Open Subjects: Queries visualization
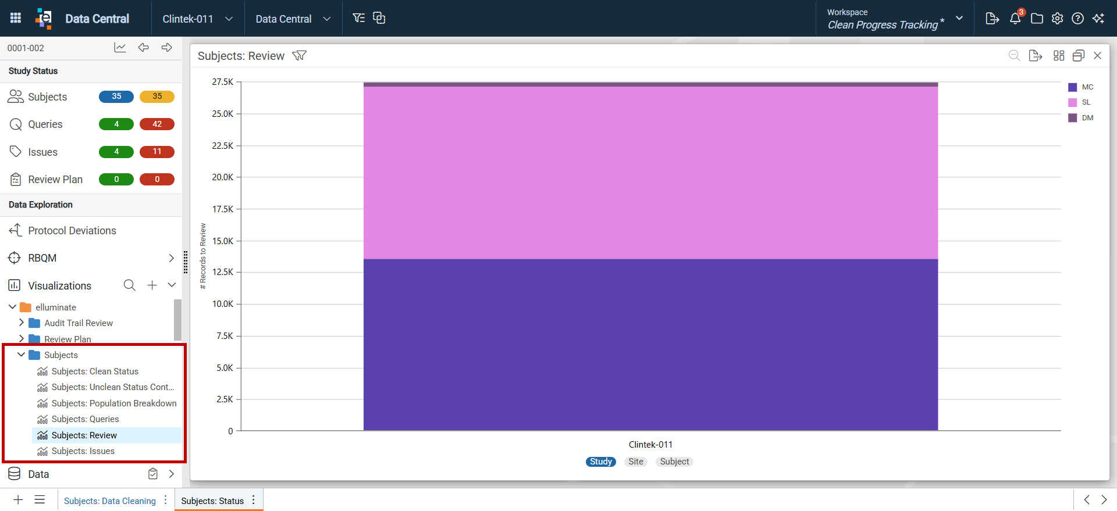1117x511 pixels. pyautogui.click(x=85, y=419)
